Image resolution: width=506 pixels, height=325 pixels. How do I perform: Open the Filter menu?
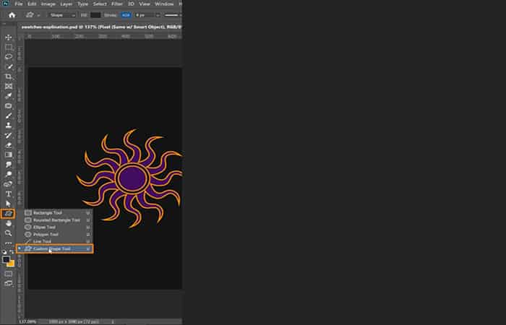116,4
